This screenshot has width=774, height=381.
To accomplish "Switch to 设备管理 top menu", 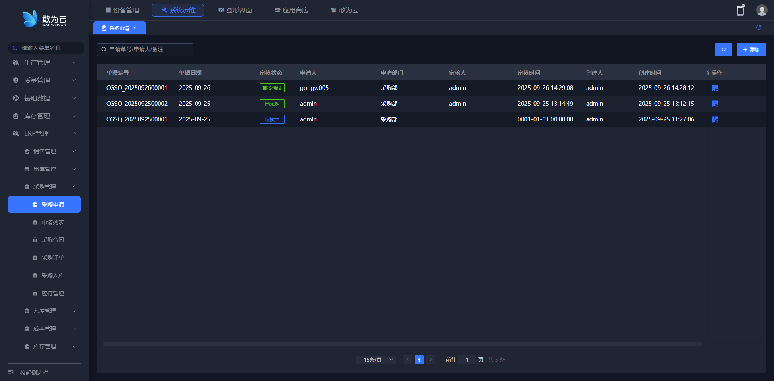I will (x=122, y=10).
